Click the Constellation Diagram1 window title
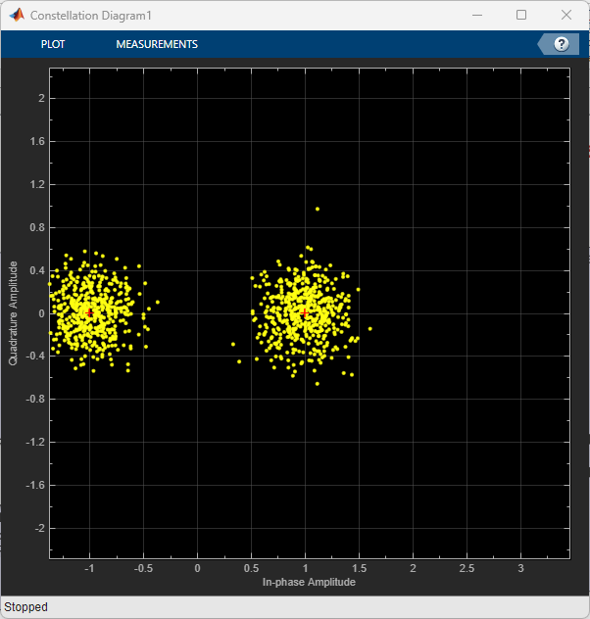Screen dimensions: 590x619 tap(91, 16)
